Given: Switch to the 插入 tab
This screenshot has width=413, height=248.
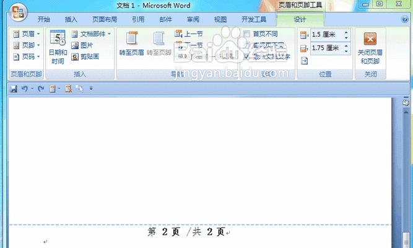Looking at the screenshot, I should [x=71, y=19].
